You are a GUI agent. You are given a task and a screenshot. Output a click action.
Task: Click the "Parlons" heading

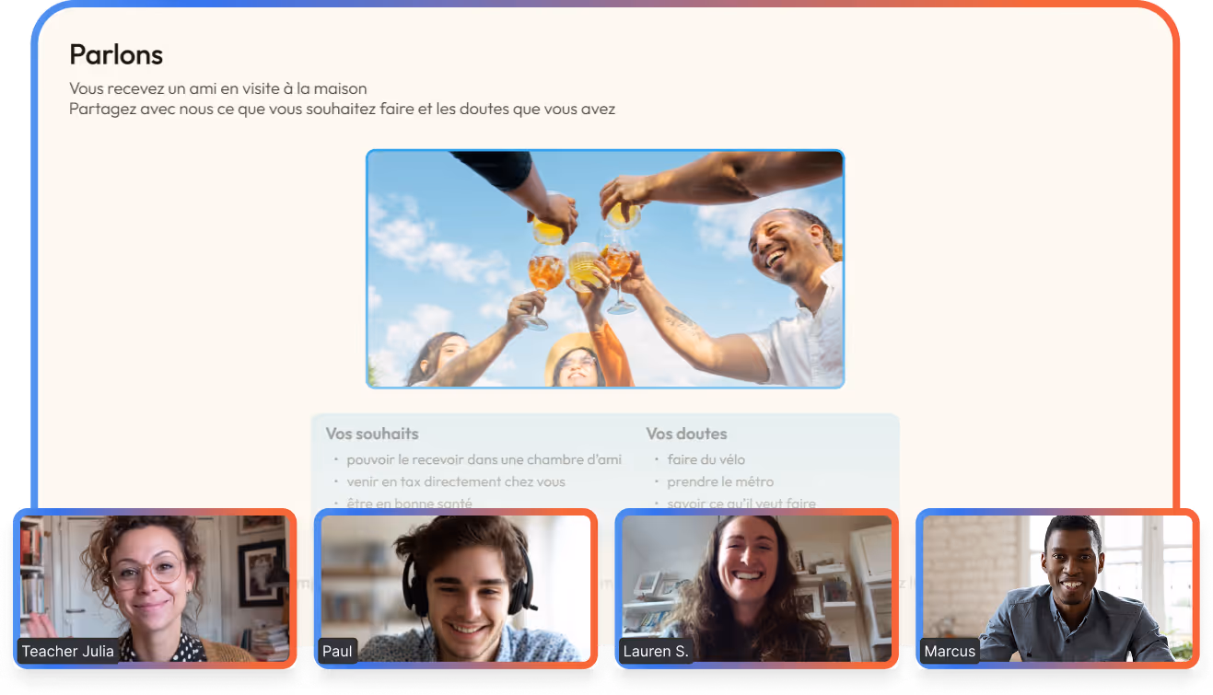116,55
